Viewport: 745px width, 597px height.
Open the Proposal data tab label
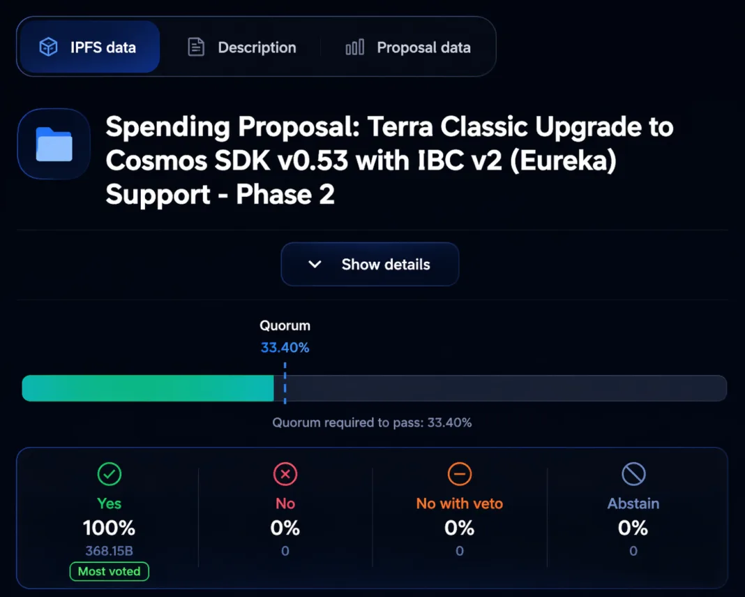coord(423,47)
